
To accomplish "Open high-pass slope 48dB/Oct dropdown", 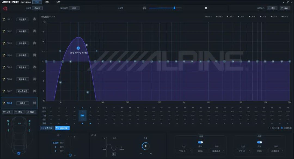I will (217, 151).
